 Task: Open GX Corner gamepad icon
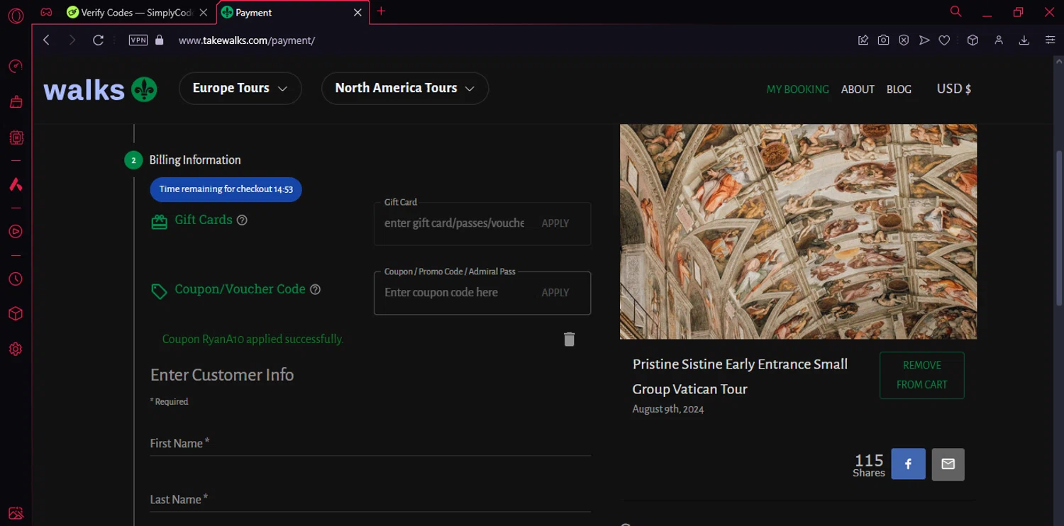pyautogui.click(x=46, y=12)
